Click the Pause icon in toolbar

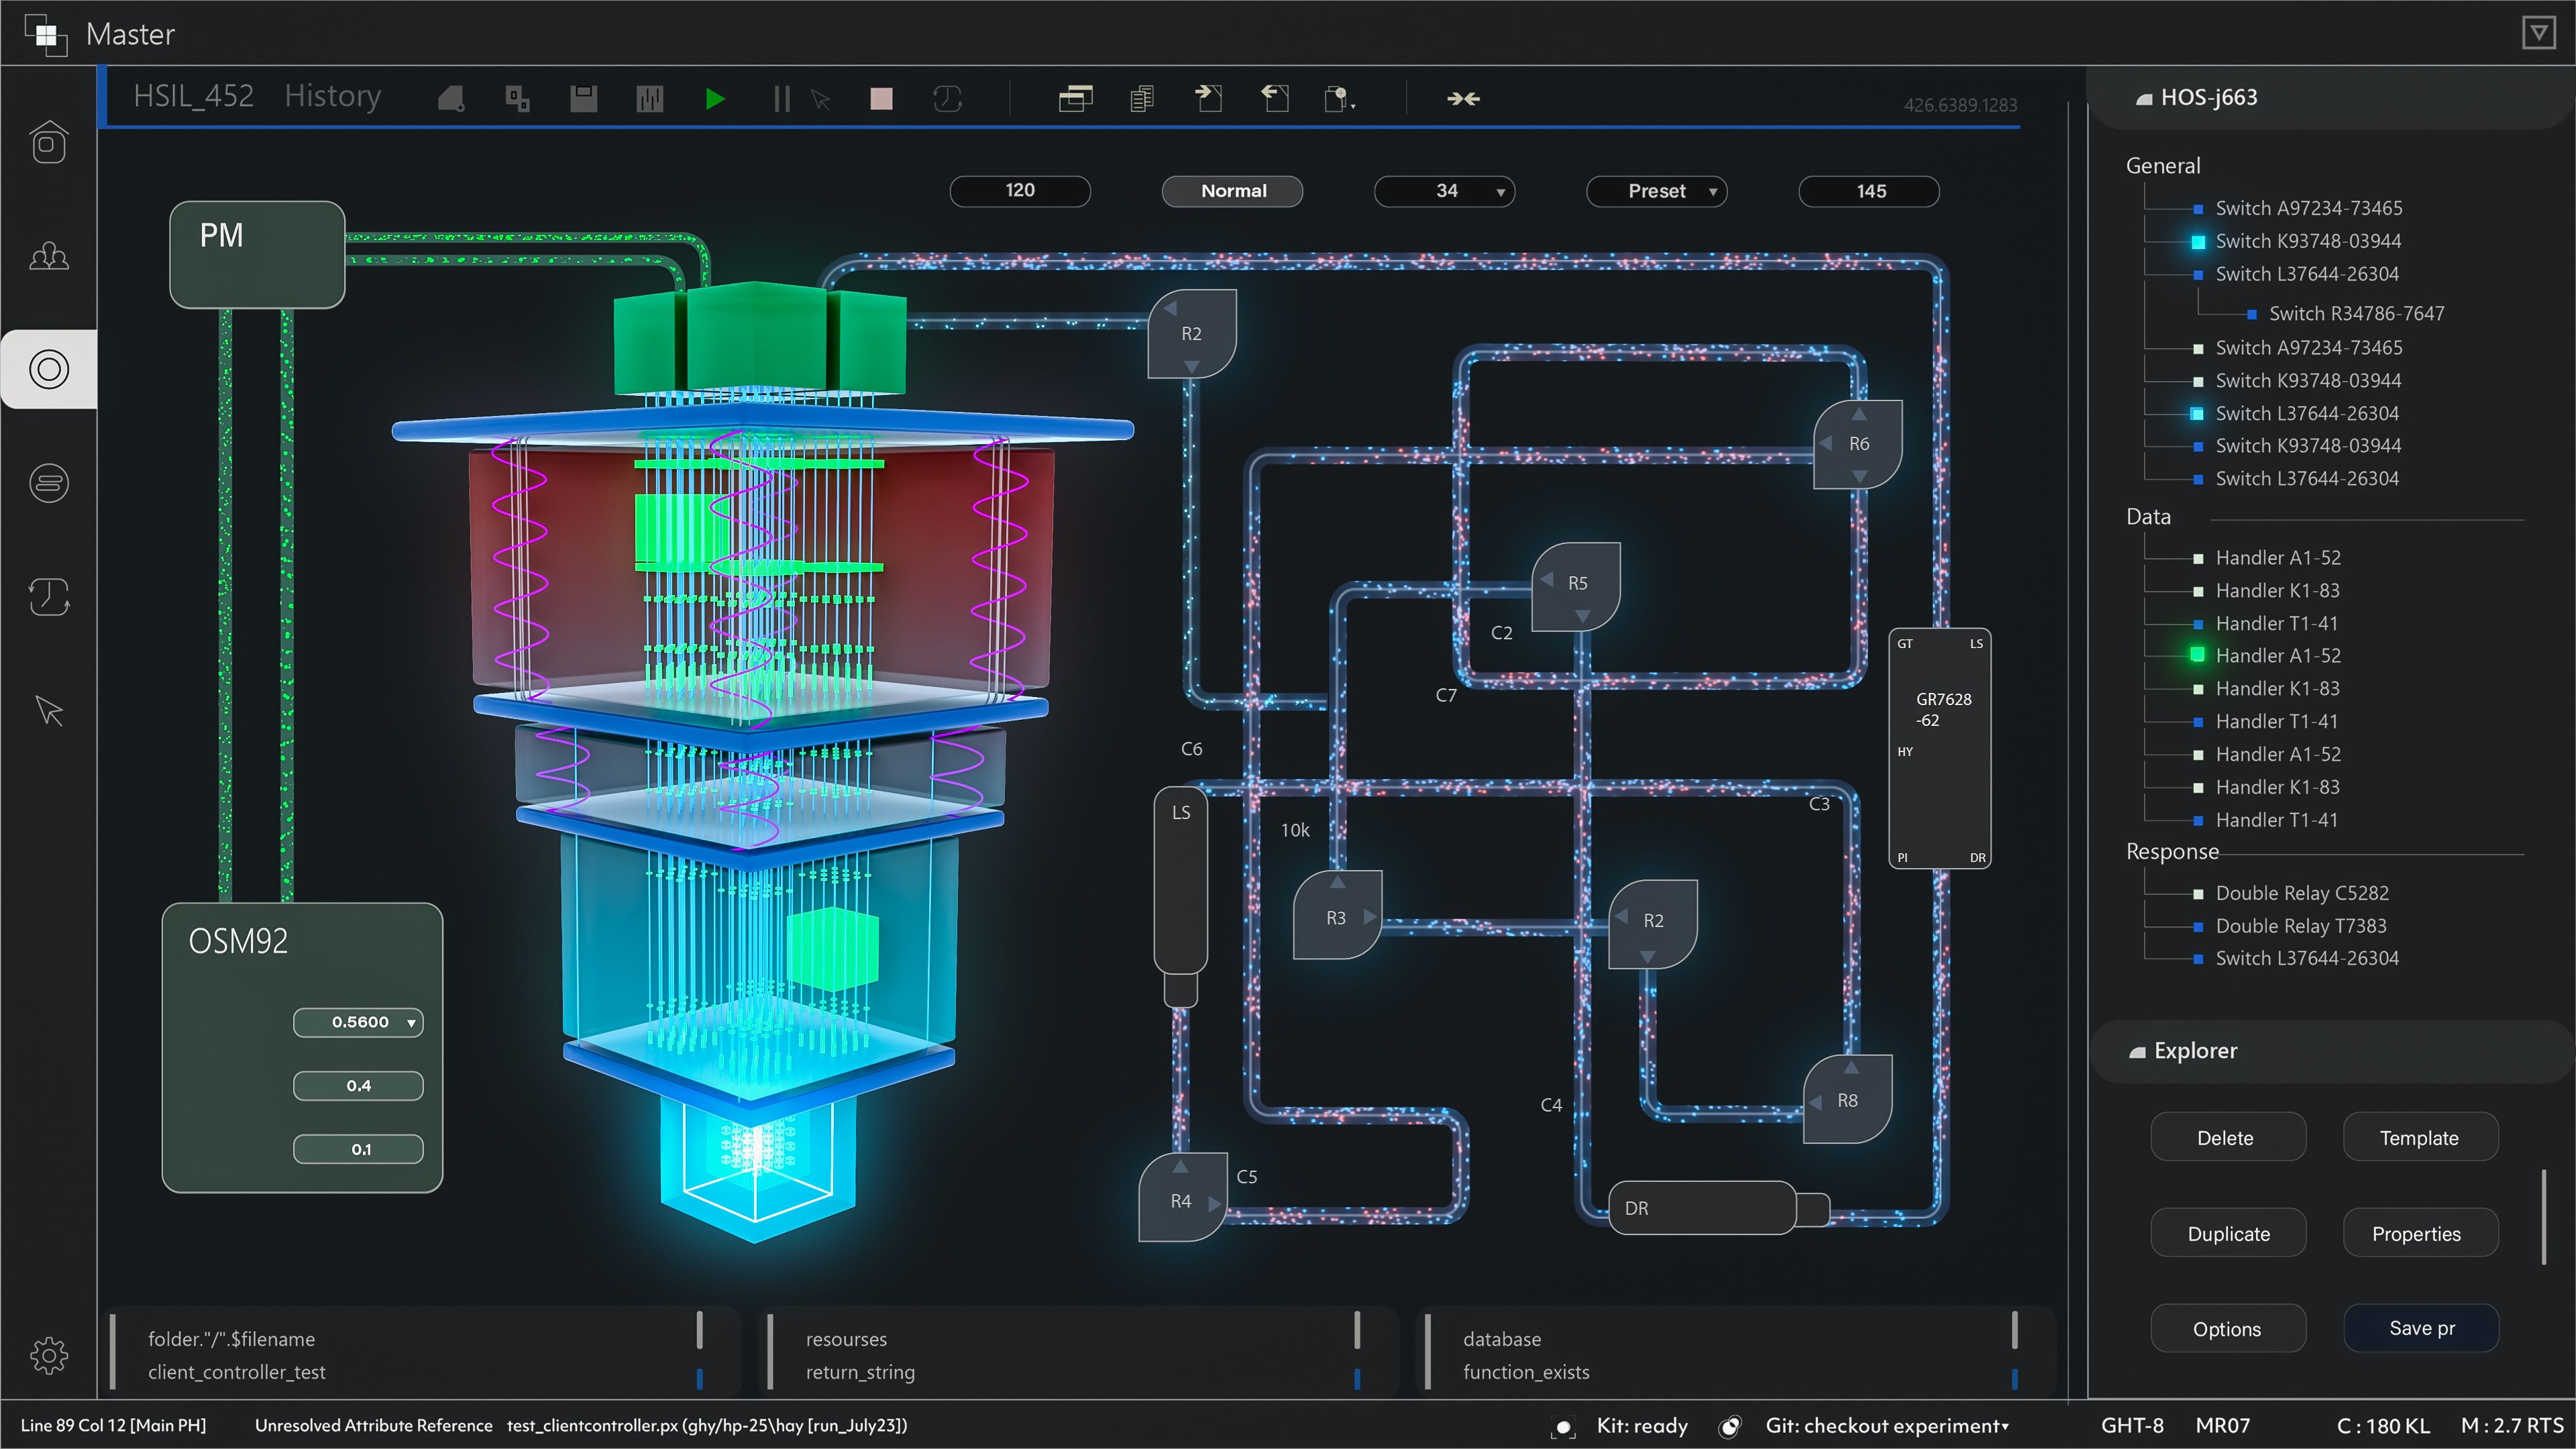pos(781,98)
